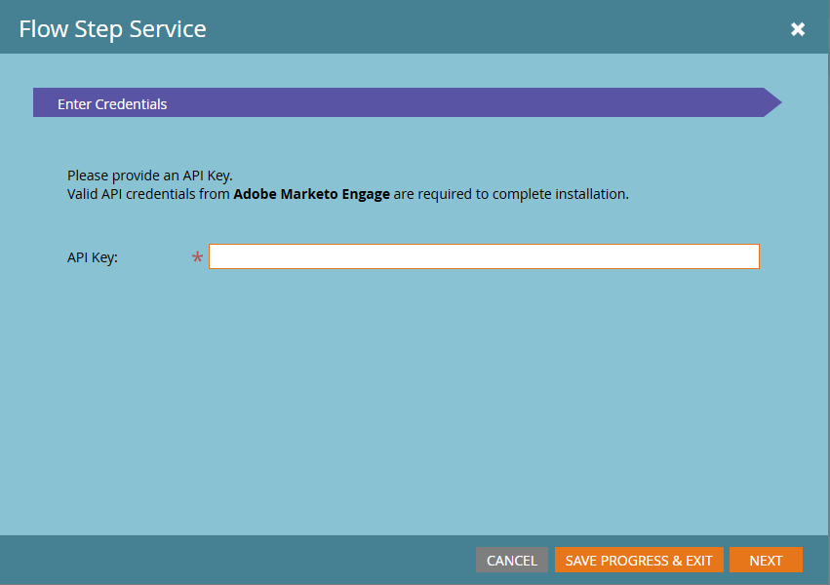Screen dimensions: 830x585
Task: Close the Flow Step Service dialog
Action: pyautogui.click(x=798, y=29)
